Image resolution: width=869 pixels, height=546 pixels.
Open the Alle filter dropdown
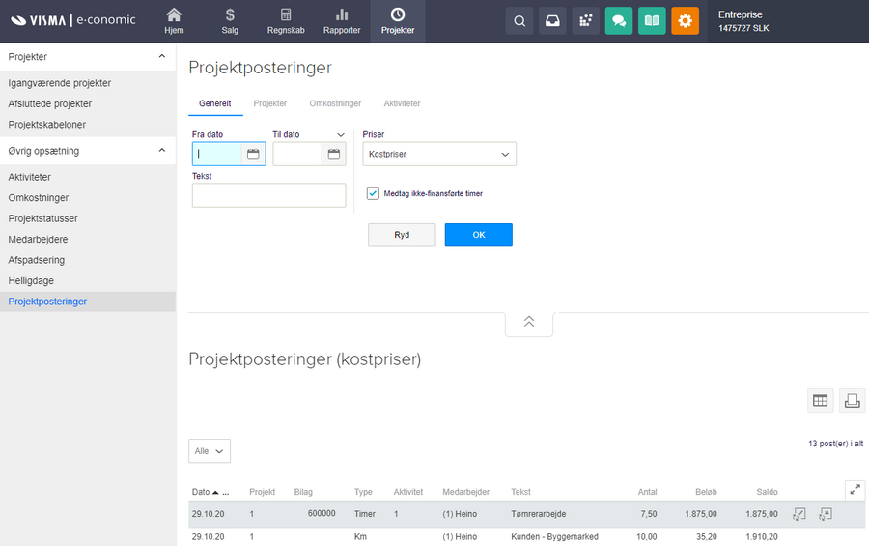point(210,451)
